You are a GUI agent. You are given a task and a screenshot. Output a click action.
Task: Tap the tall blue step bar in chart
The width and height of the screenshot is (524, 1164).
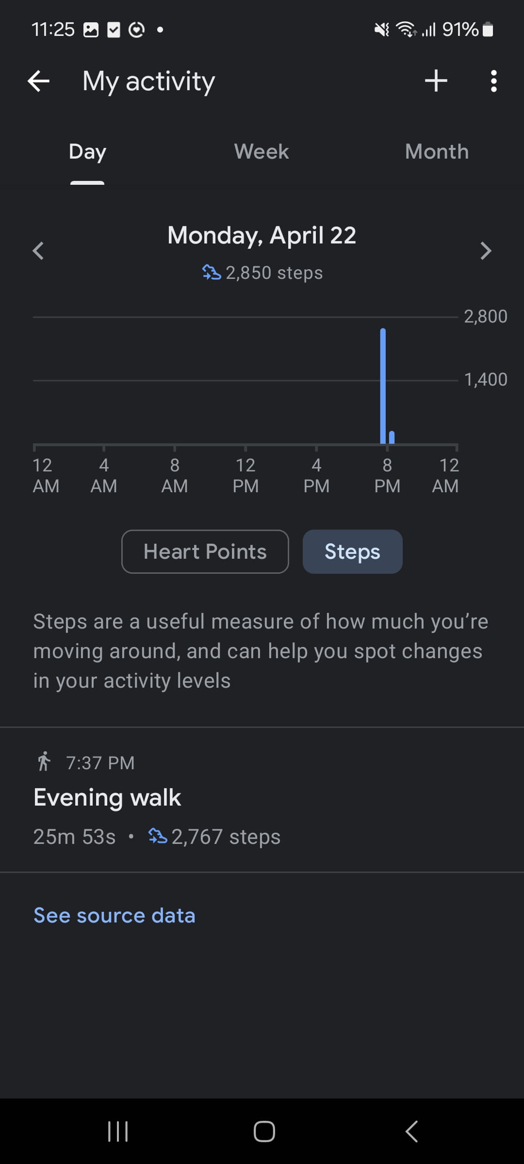(383, 386)
